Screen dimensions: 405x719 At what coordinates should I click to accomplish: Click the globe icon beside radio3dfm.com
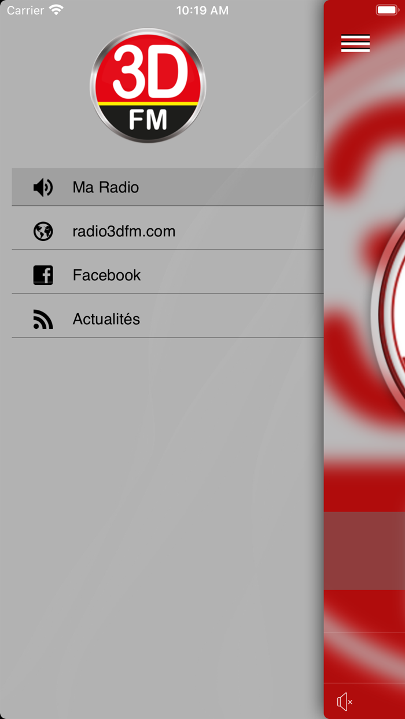[43, 231]
